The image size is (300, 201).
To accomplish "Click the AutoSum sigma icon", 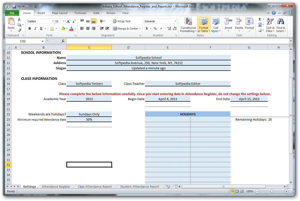I will [x=260, y=19].
